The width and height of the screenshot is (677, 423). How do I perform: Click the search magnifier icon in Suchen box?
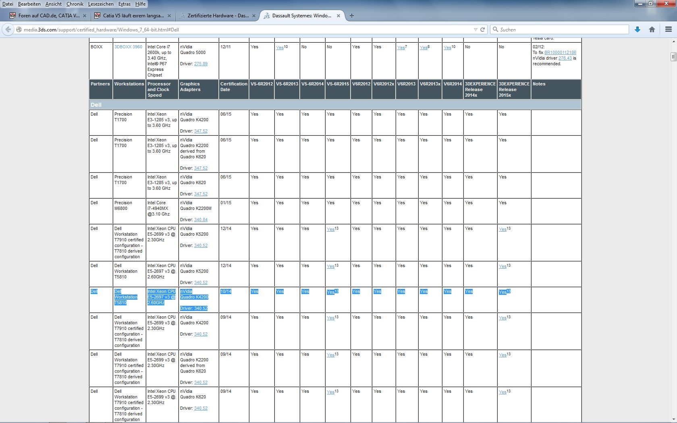496,29
